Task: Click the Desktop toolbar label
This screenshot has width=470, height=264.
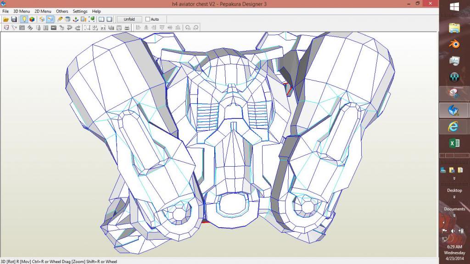Action: click(454, 190)
